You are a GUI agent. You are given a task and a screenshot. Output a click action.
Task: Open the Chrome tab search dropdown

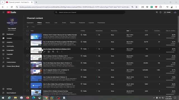[3, 2]
